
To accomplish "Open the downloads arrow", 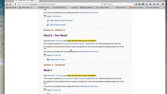I will point(147,4).
